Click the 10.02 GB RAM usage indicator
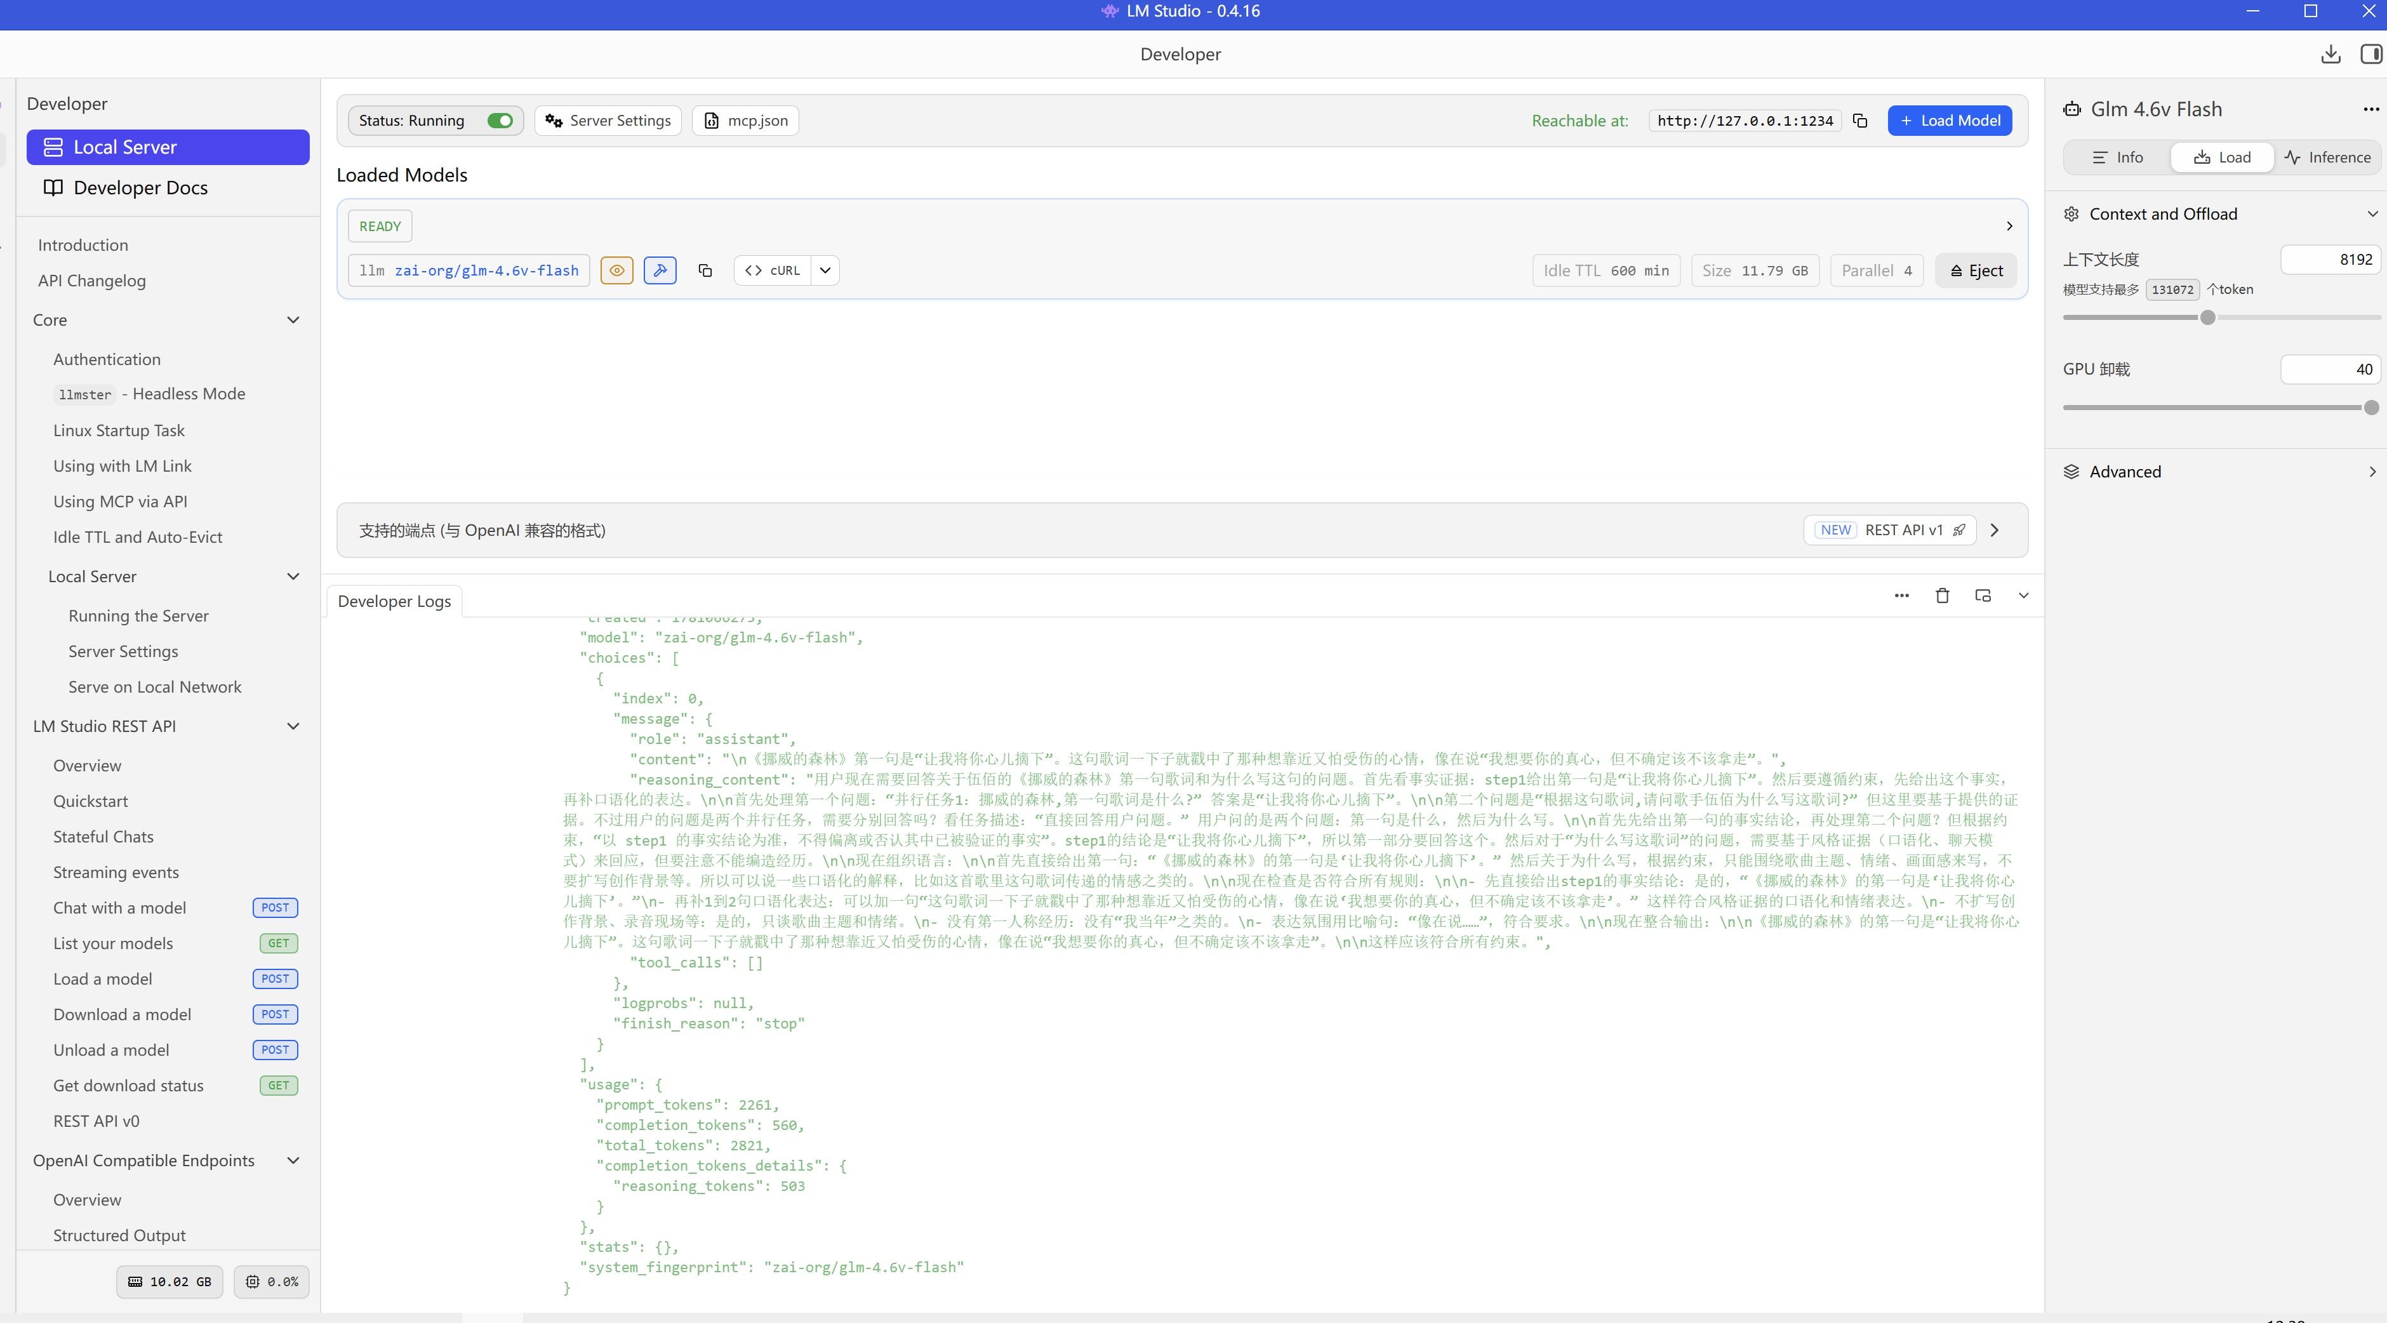Viewport: 2387px width, 1323px height. click(x=170, y=1282)
